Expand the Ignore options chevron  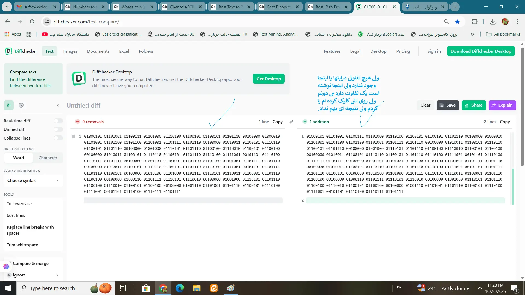click(x=57, y=275)
